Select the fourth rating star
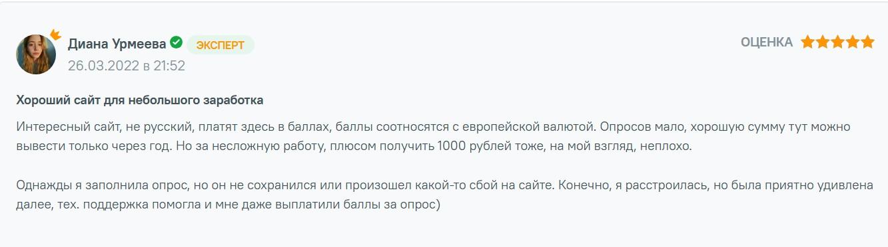Viewport: 888px width, 247px height. [x=852, y=42]
